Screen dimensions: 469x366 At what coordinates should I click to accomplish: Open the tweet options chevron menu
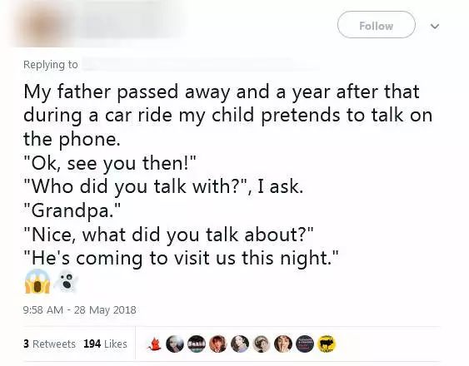[435, 26]
